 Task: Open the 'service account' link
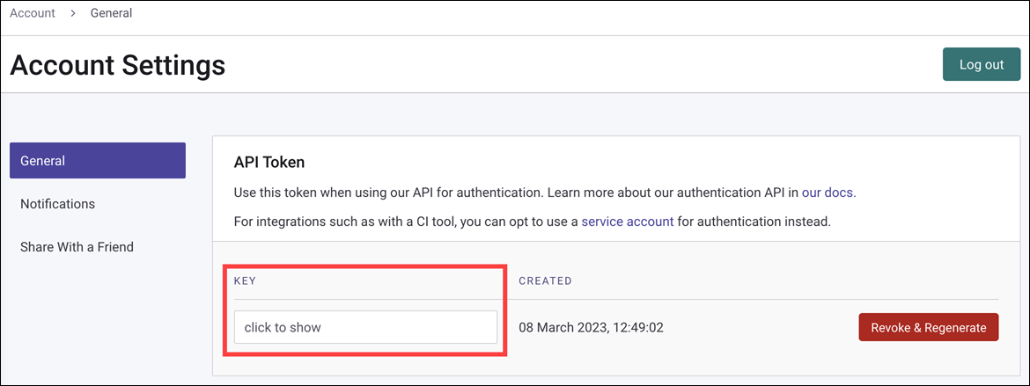click(628, 222)
